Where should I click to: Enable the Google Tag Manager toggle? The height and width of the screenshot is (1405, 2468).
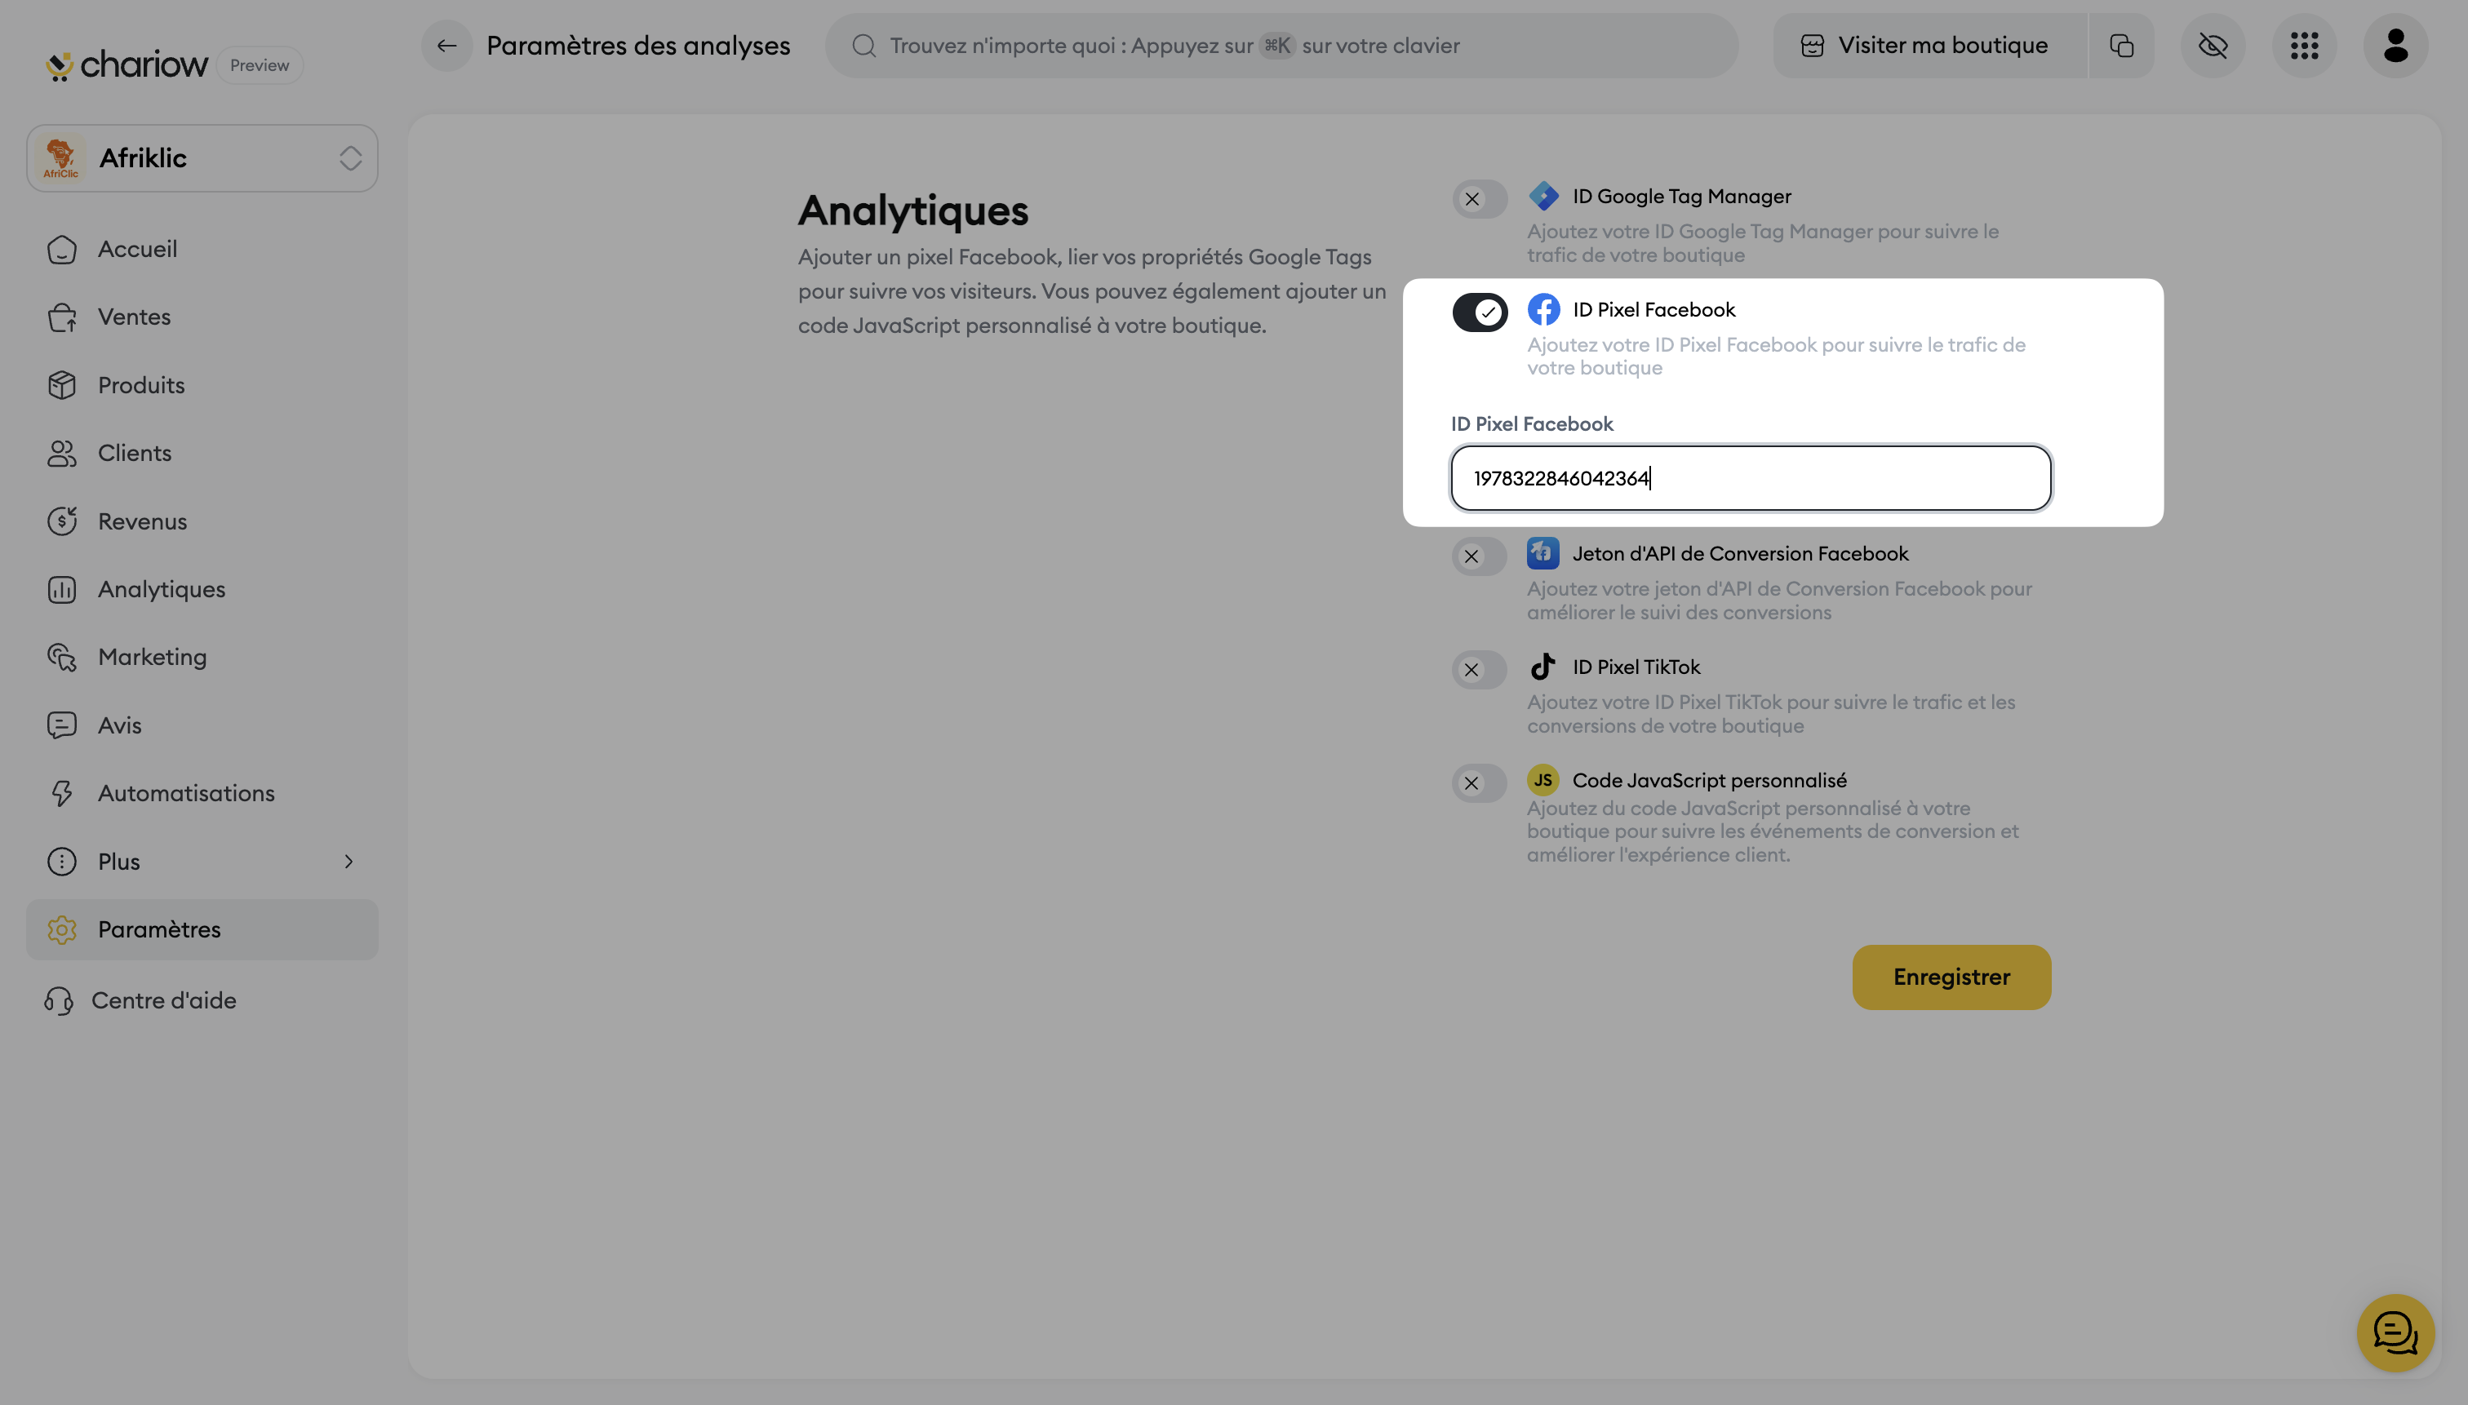tap(1479, 199)
